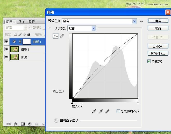The width and height of the screenshot is (171, 134).
Task: Click the 确定 OK button
Action: [158, 21]
